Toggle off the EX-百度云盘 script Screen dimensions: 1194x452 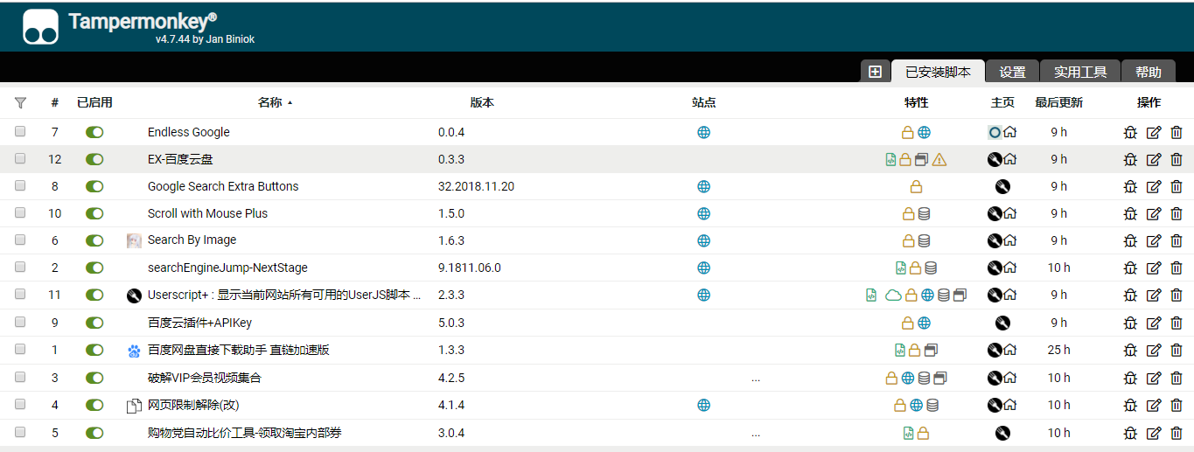pos(94,159)
